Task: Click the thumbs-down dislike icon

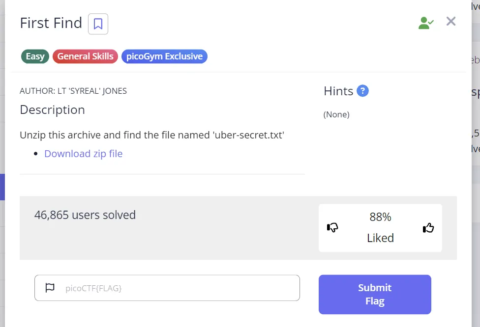Action: pyautogui.click(x=332, y=227)
